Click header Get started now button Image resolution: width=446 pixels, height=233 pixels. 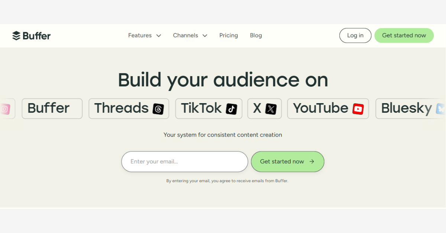(404, 36)
